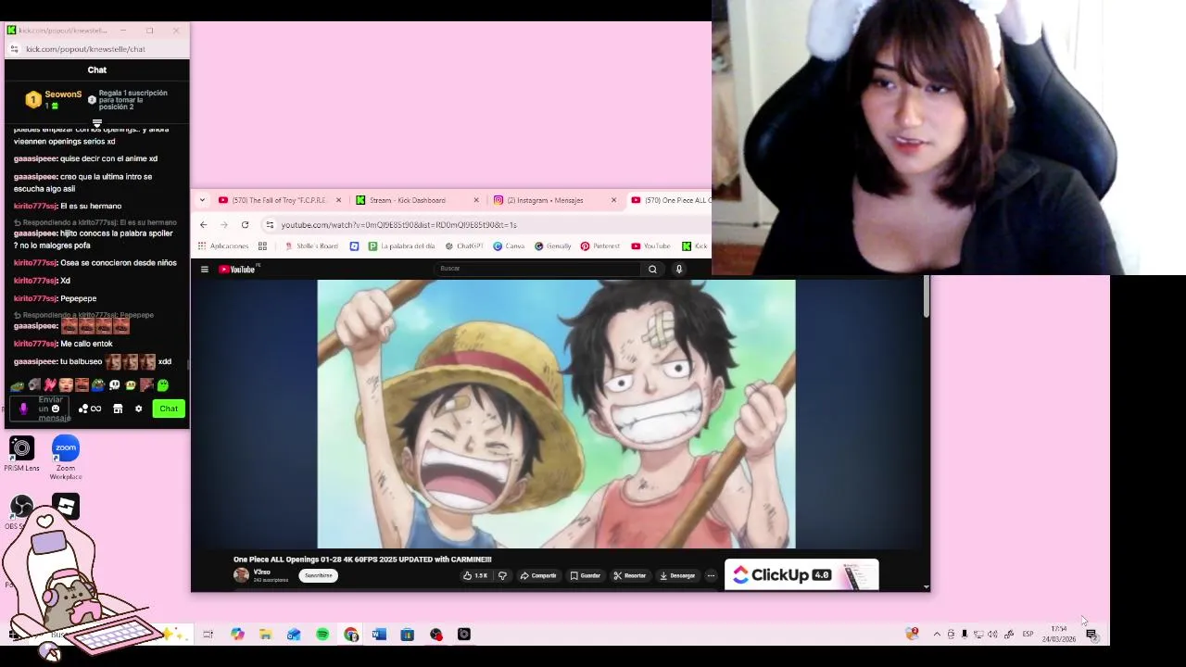Close the Instagram Mensajes tab
Image resolution: width=1186 pixels, height=667 pixels.
point(613,200)
